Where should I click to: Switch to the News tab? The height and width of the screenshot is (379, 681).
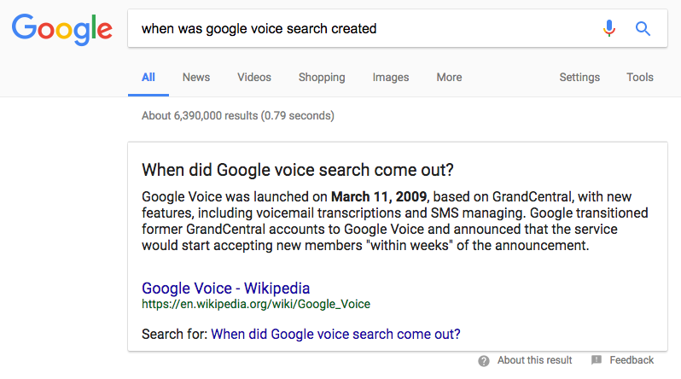(x=196, y=78)
